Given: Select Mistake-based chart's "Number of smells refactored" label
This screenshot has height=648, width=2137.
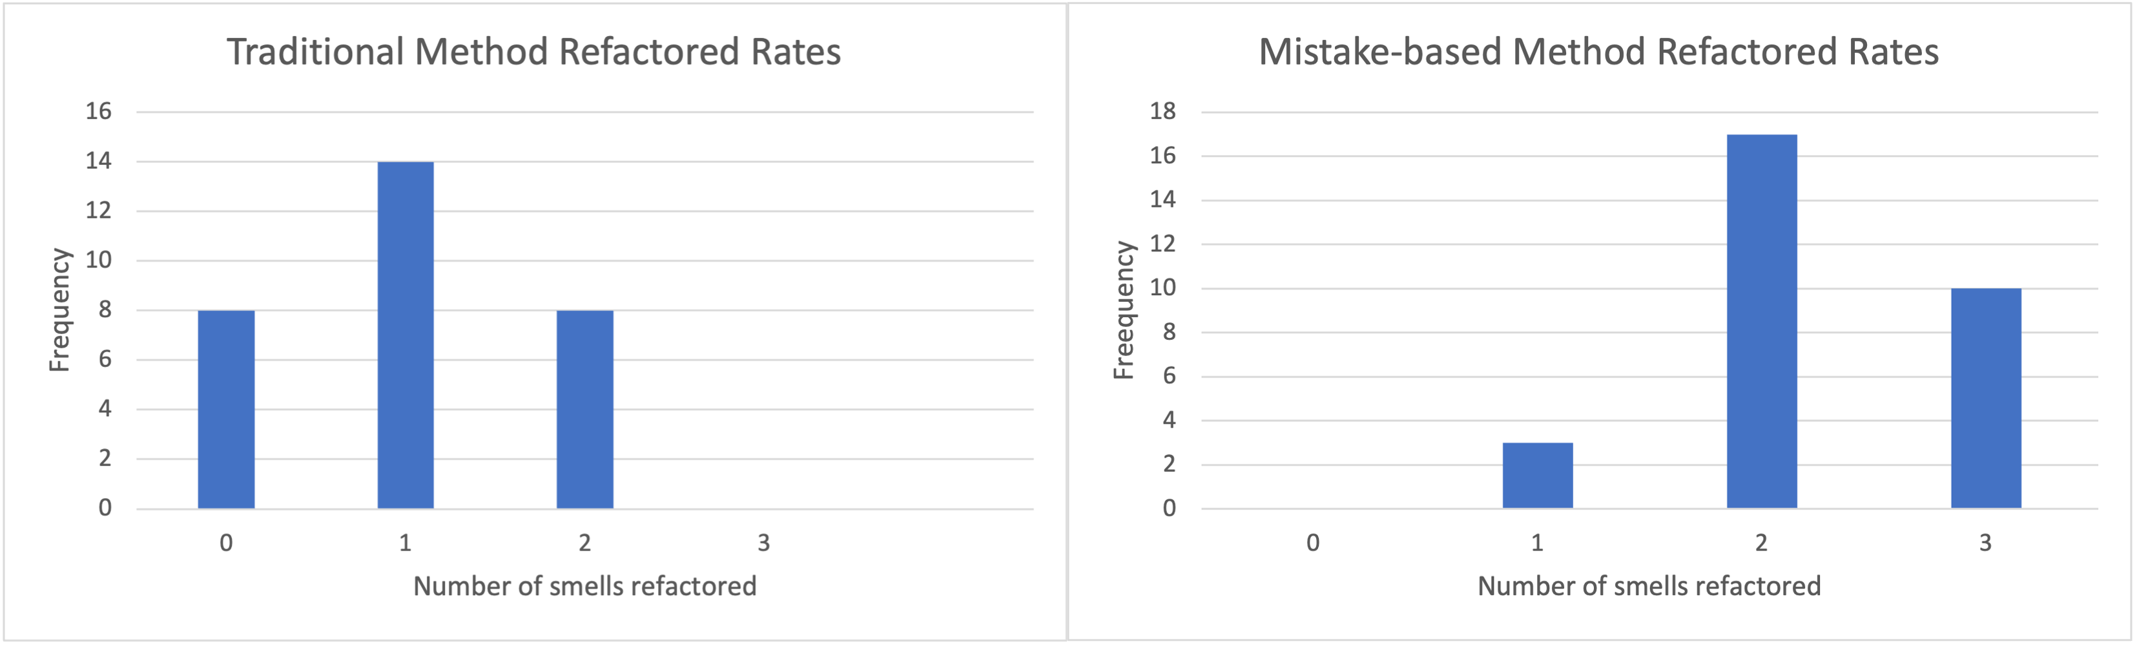Looking at the screenshot, I should (1649, 587).
